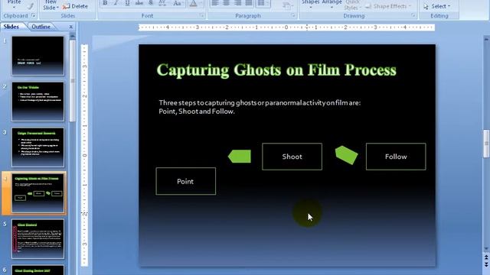
Task: Click the main editor vertical scrollbar thumb
Action: tap(486, 144)
